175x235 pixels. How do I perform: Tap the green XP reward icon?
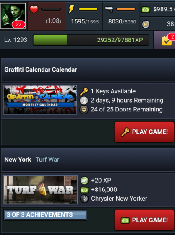84,181
